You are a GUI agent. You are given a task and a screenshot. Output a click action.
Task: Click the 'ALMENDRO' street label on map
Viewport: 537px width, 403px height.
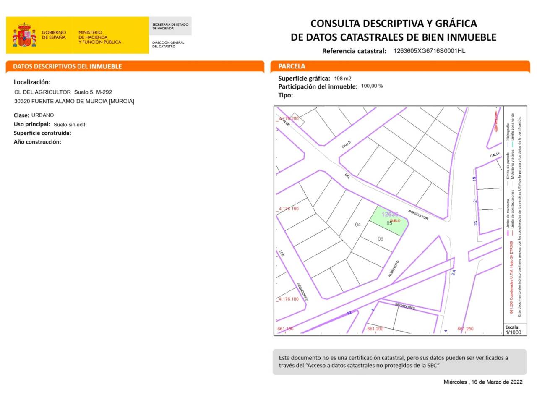coord(394,269)
